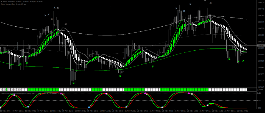Click the '21 Nov 20:15' time axis label
The height and width of the screenshot is (113, 265).
coord(243,111)
